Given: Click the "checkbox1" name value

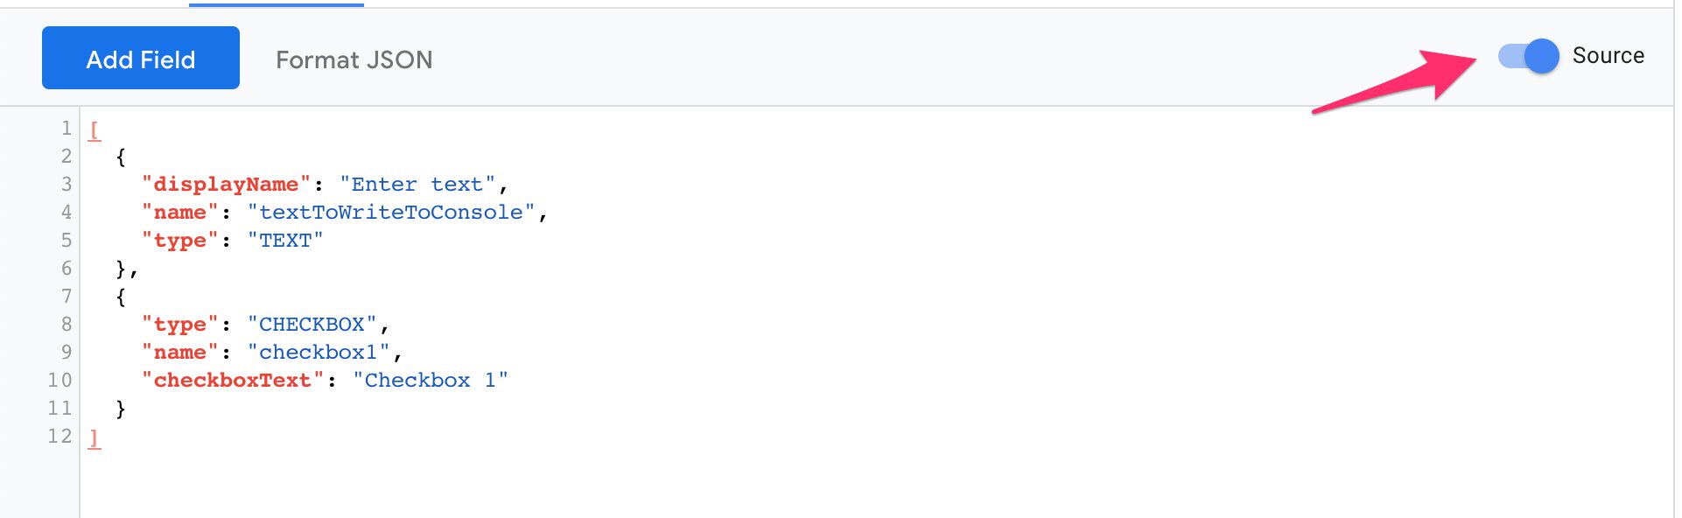Looking at the screenshot, I should point(319,353).
